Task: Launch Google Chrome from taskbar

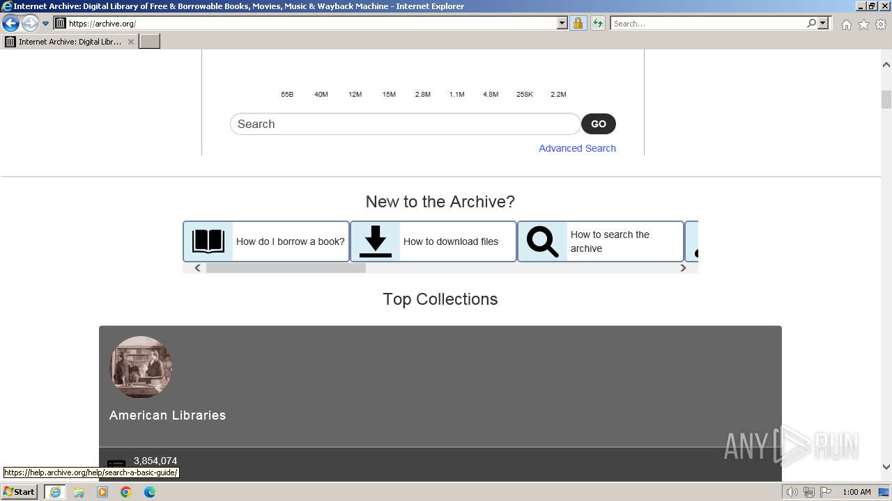Action: 126,492
